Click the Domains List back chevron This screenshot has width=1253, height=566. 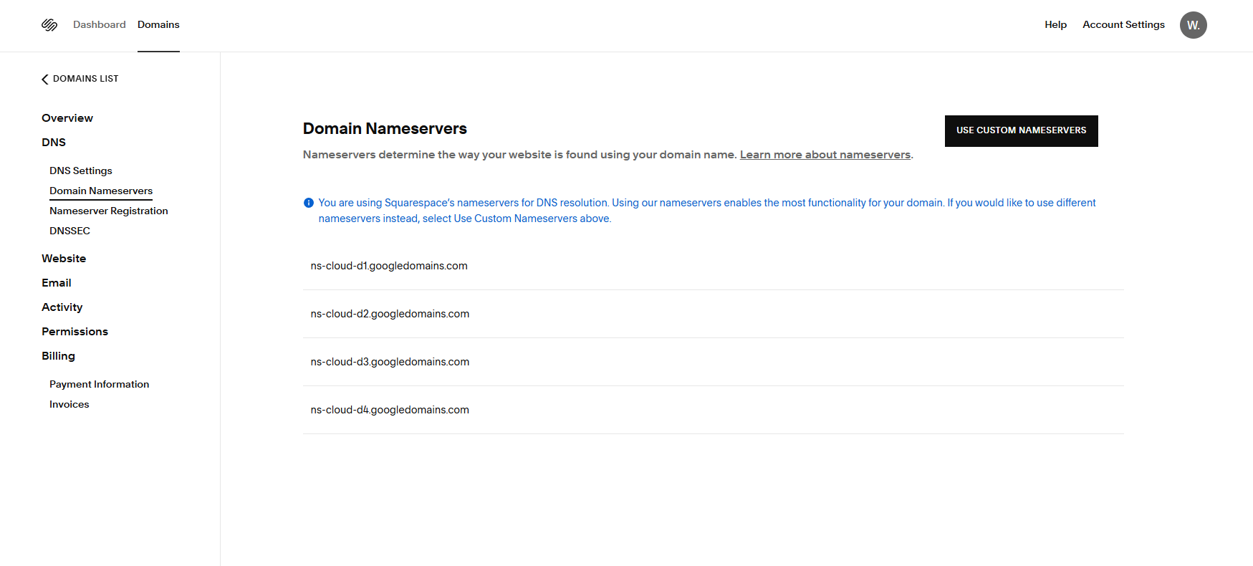click(x=45, y=79)
